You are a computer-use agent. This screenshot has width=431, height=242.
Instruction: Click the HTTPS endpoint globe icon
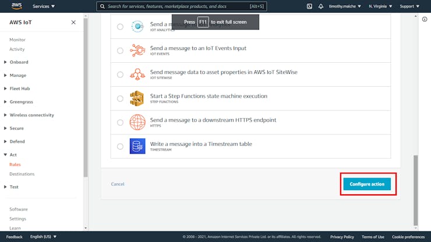pos(137,122)
